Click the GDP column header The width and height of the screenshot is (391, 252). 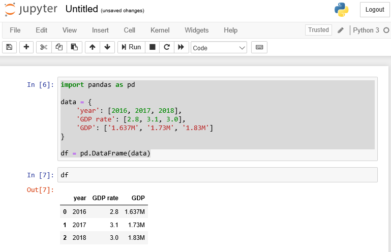point(138,198)
